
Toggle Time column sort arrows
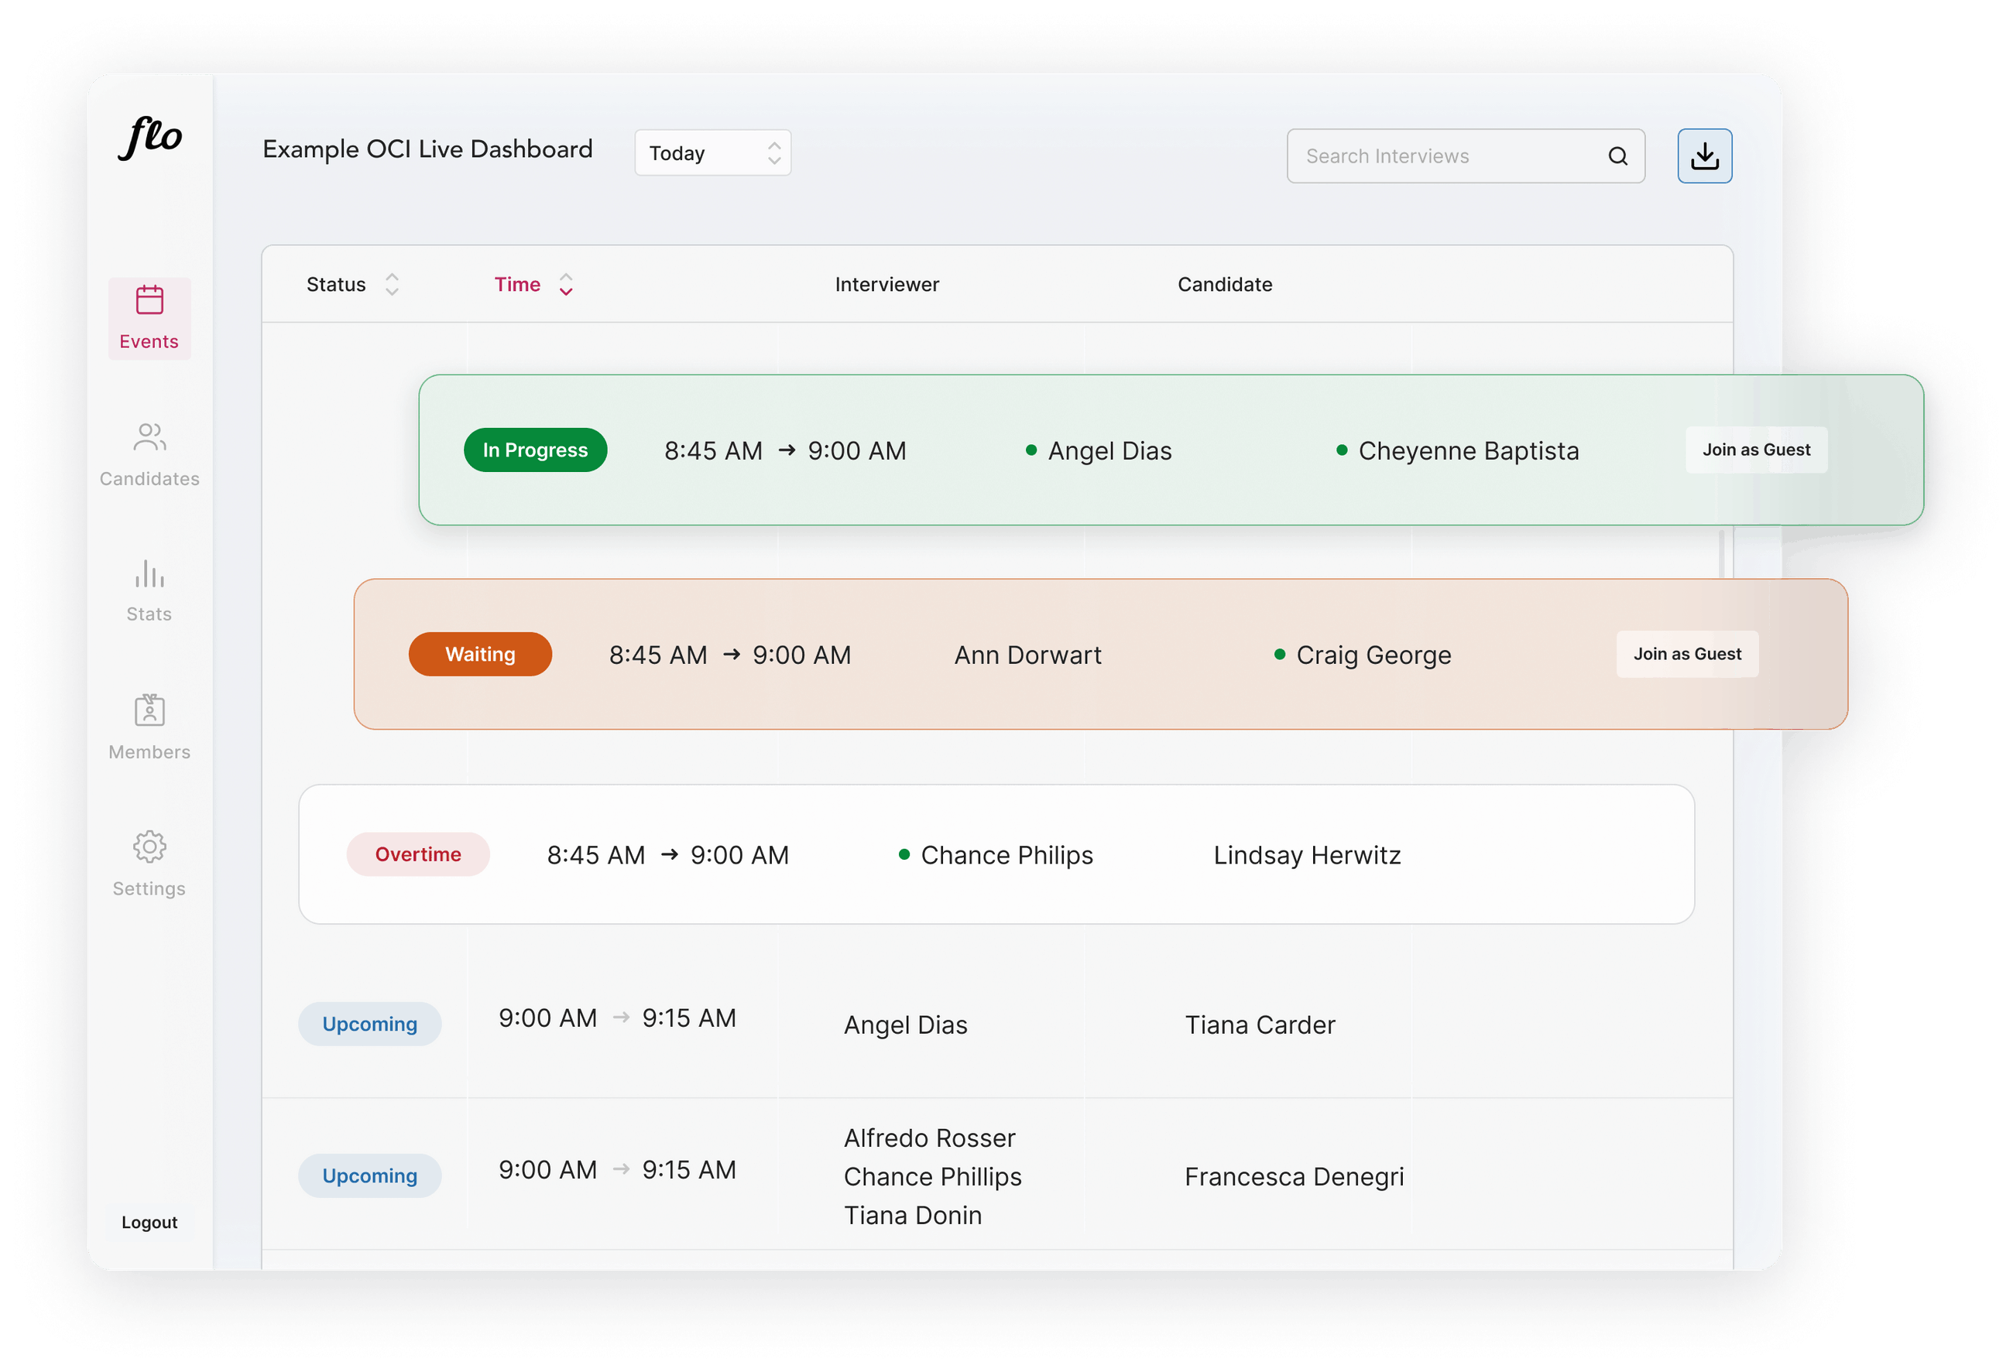(x=566, y=285)
